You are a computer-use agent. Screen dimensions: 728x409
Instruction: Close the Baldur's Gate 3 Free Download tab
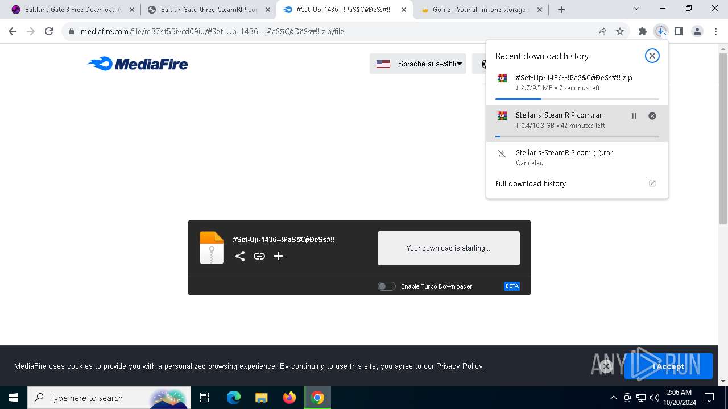click(x=132, y=10)
